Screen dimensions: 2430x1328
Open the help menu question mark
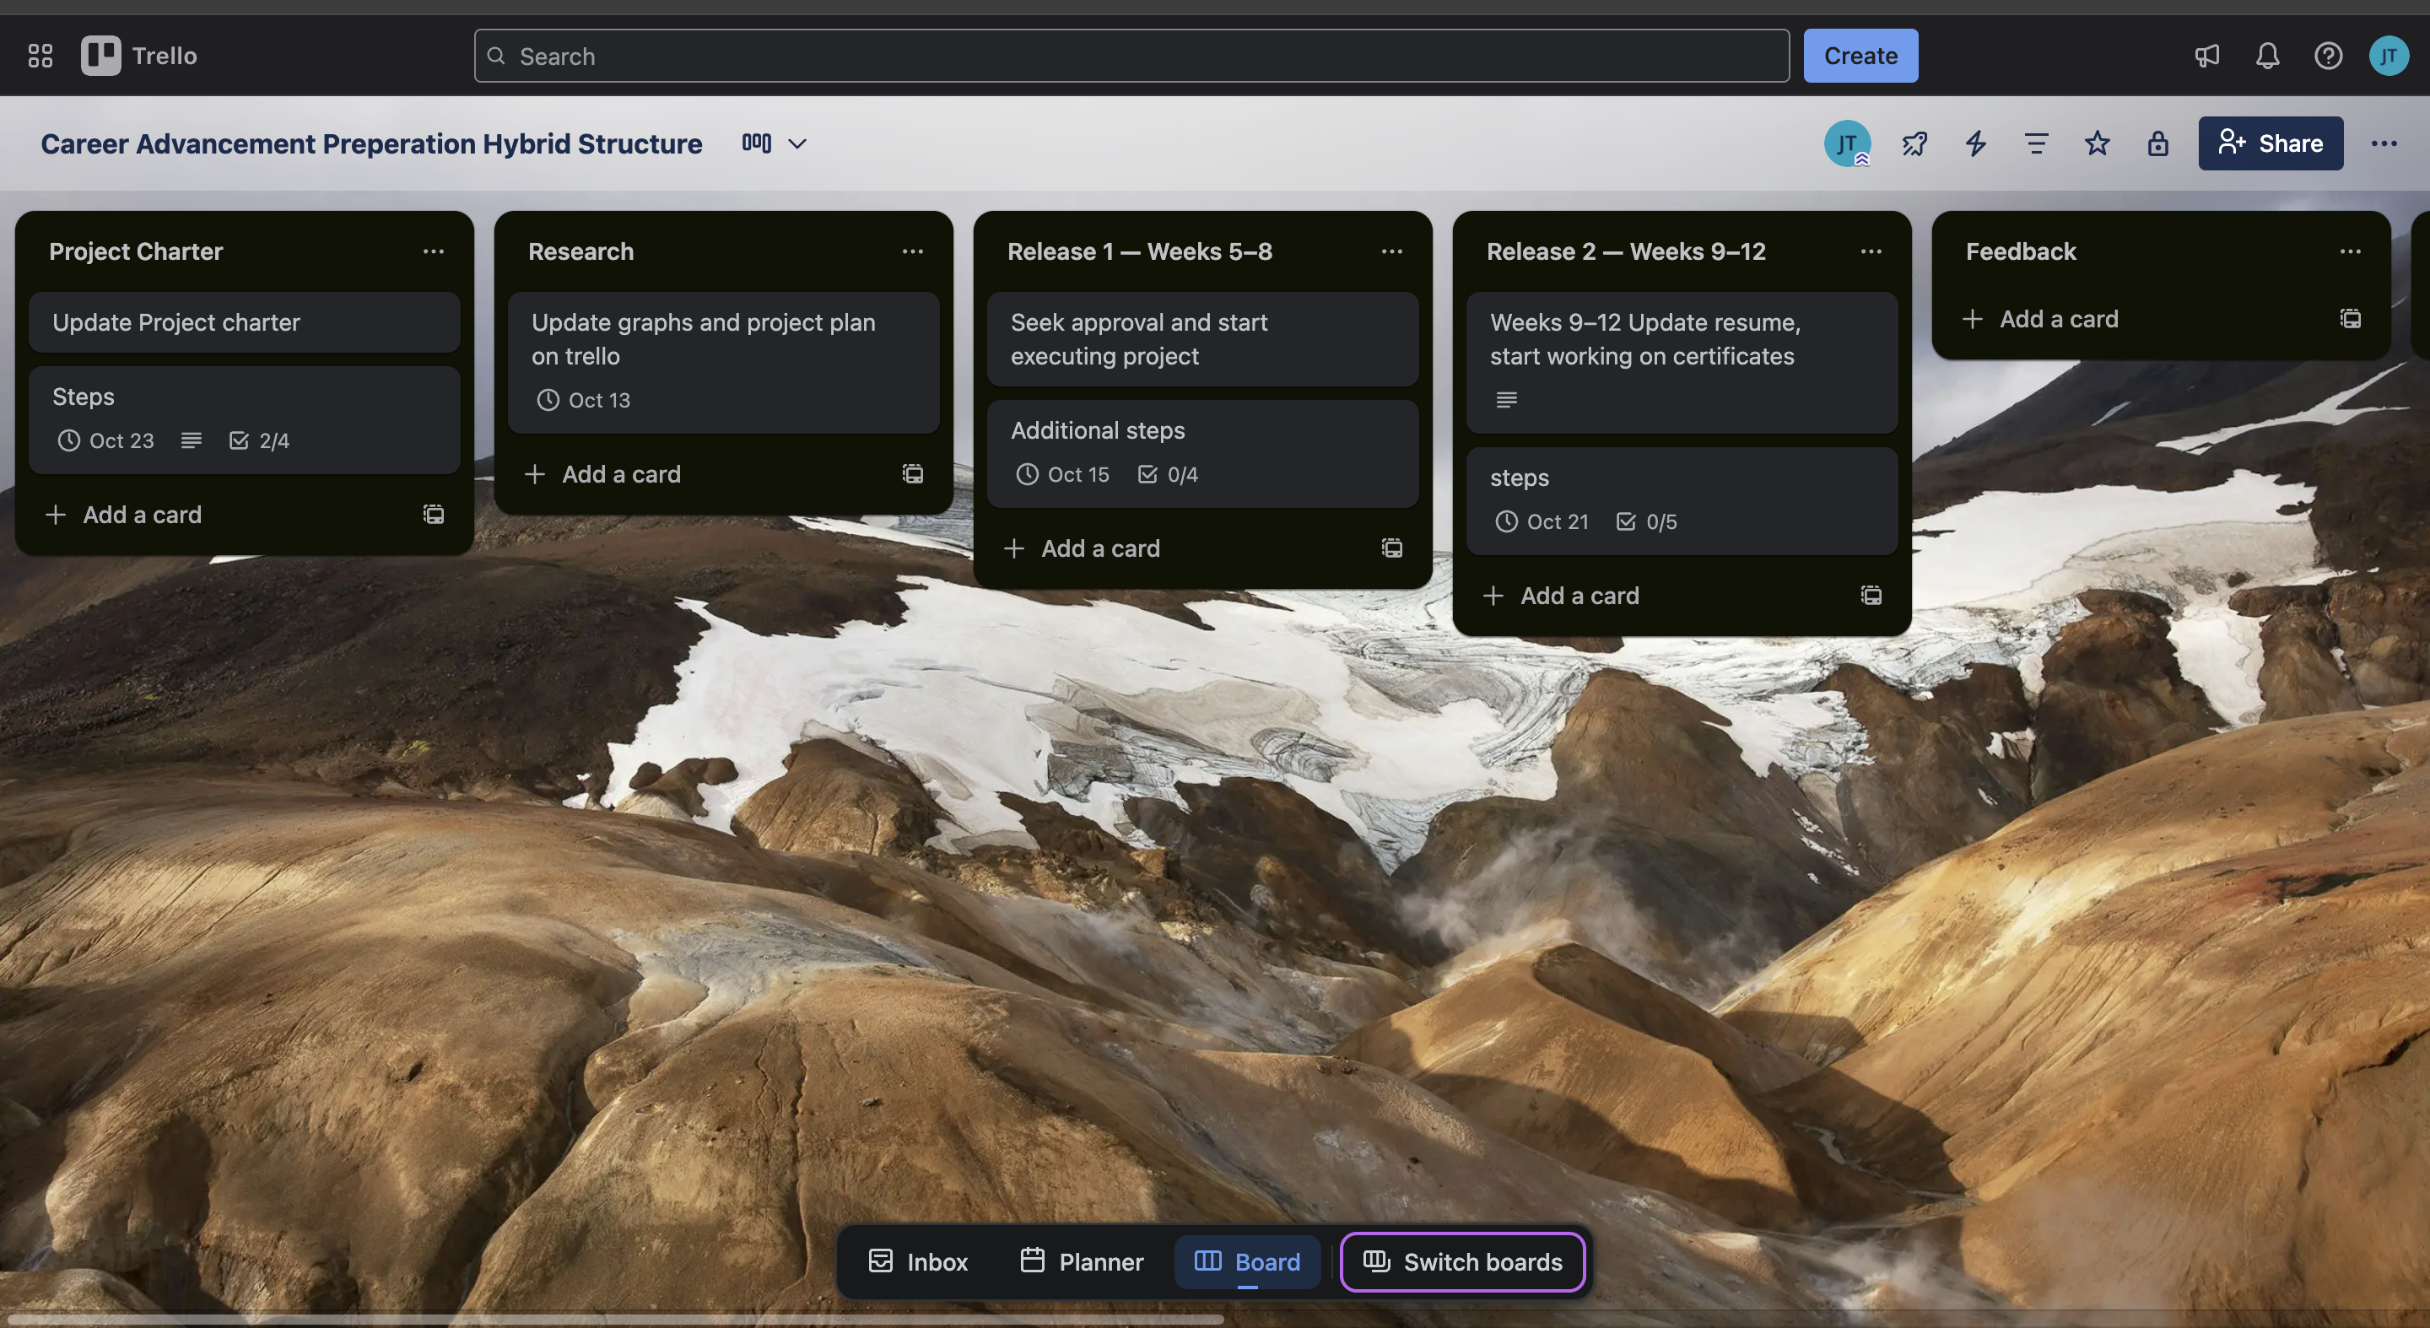click(x=2328, y=56)
